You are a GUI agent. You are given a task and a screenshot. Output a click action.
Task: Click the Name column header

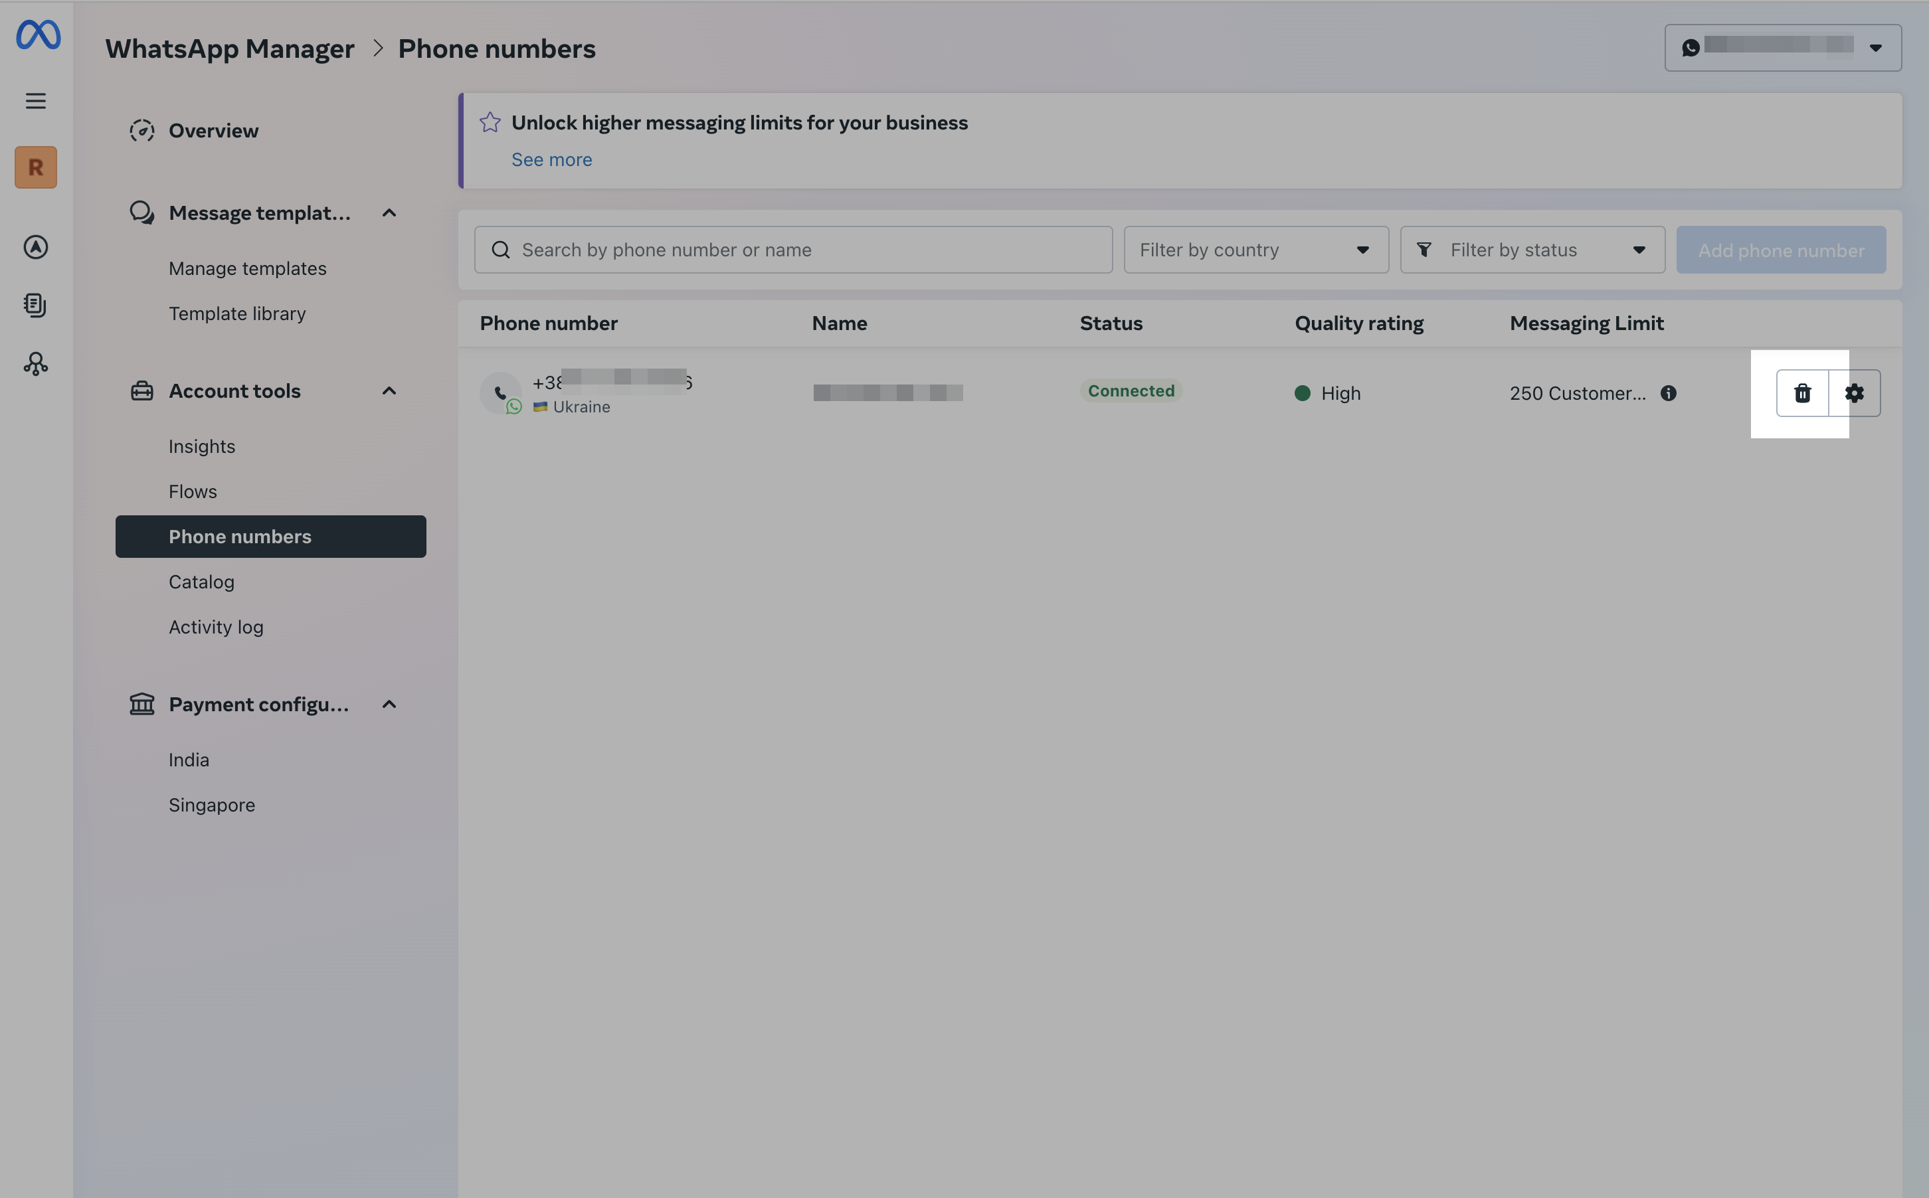click(x=839, y=323)
